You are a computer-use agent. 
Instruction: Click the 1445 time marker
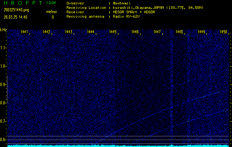point(113,32)
